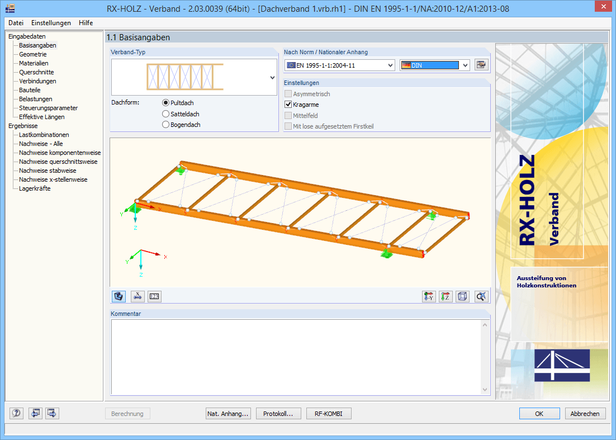Open national annex settings icon next to DIN
Screen dimensions: 616x440
(x=481, y=65)
